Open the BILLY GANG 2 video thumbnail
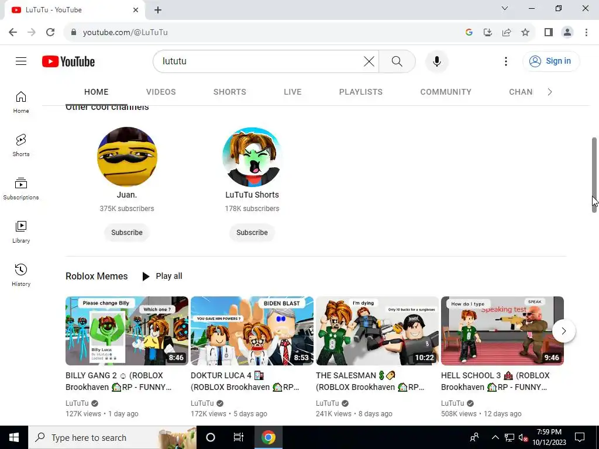This screenshot has height=449, width=599. [x=127, y=331]
